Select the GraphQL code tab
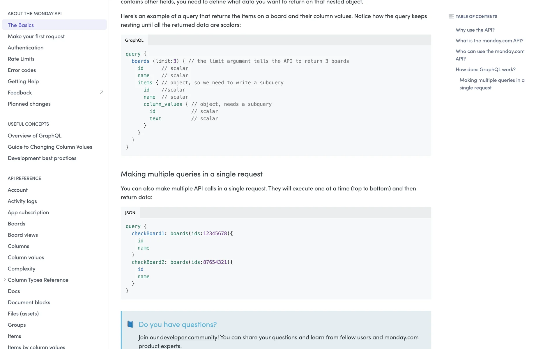 [134, 40]
